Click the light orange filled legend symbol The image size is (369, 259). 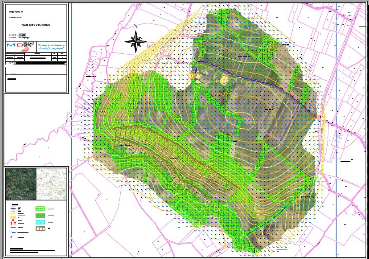click(13, 217)
